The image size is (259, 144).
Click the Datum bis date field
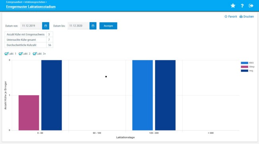[x=78, y=26]
